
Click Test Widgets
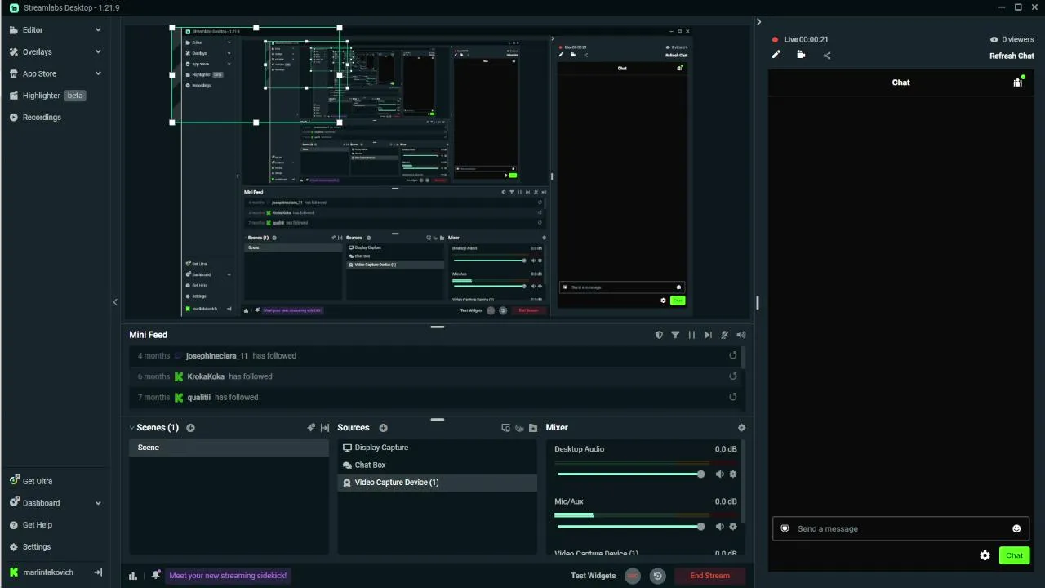click(x=594, y=576)
